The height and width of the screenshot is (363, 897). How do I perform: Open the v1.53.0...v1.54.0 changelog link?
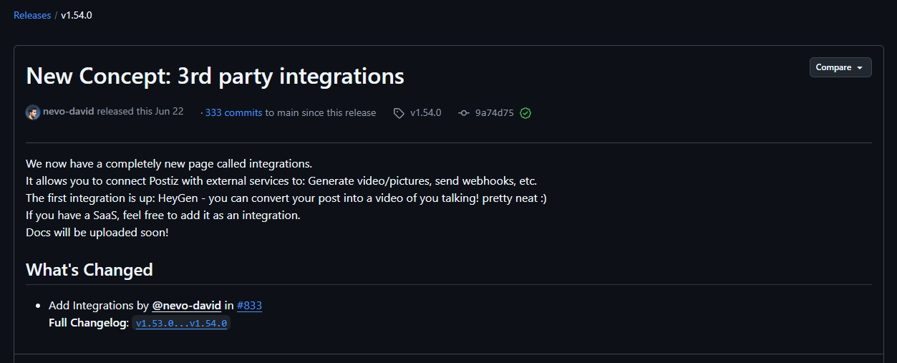[x=181, y=323]
